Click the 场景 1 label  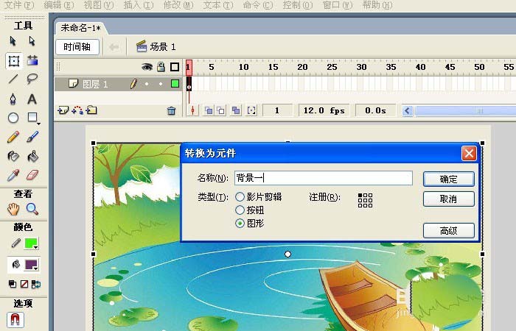(163, 47)
